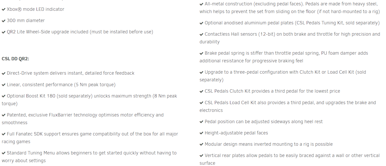Click checkmark next to CSL Pedals Clutch Kit
The height and width of the screenshot is (166, 386).
pos(201,91)
